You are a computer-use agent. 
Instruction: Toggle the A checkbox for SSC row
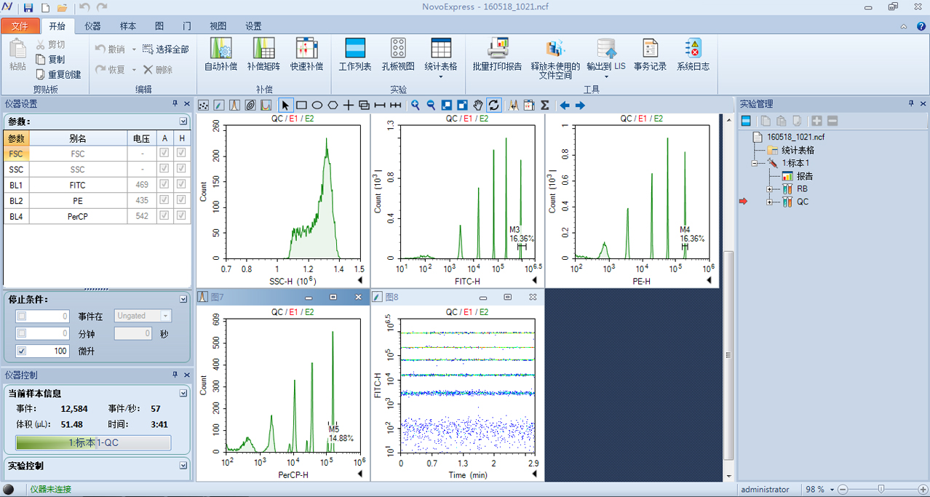tap(164, 169)
